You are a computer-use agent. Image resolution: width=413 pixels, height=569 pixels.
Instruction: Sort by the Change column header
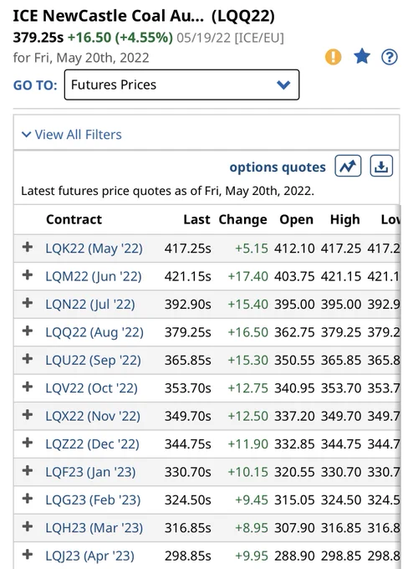[242, 219]
